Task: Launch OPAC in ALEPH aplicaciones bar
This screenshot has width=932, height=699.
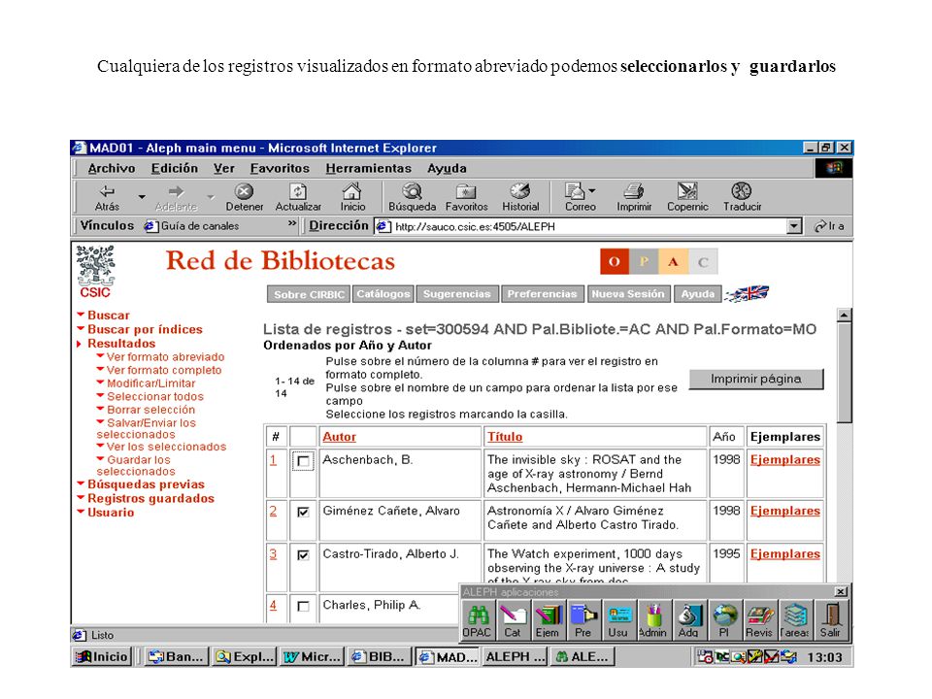Action: point(478,620)
